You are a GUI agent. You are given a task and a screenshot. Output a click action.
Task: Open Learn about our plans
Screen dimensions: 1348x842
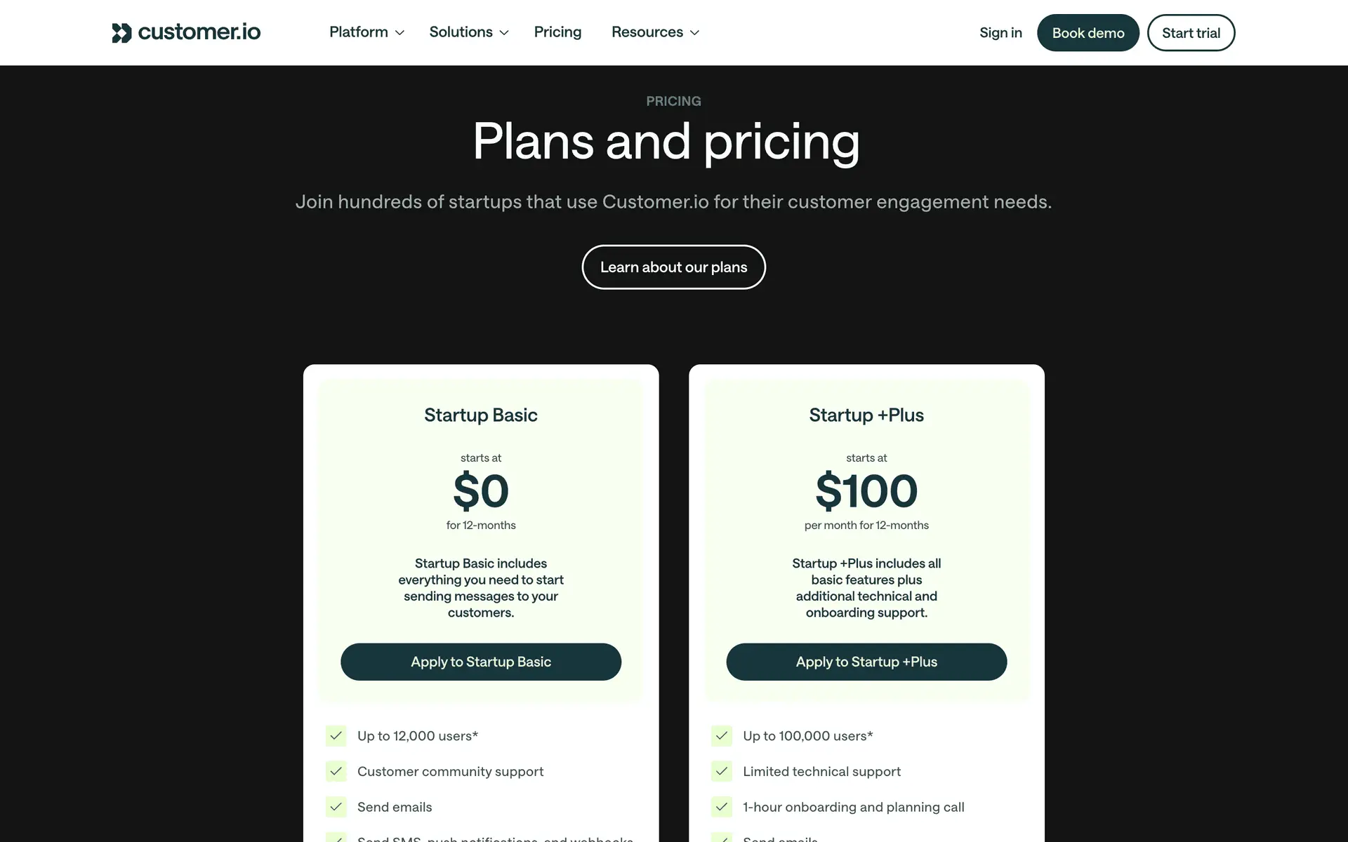(673, 267)
